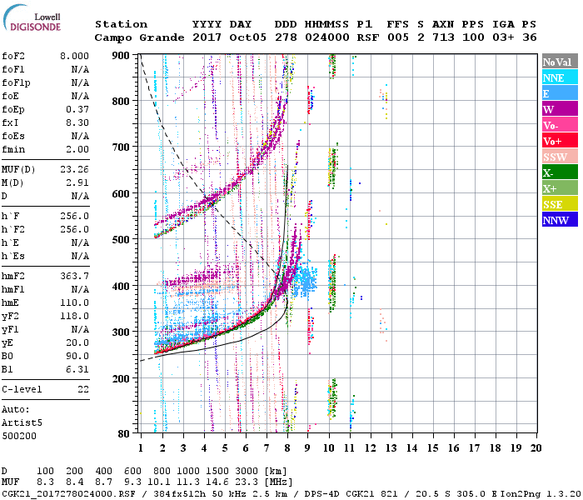Select the 900 km height axis label
Image resolution: width=583 pixels, height=500 pixels.
click(x=122, y=56)
